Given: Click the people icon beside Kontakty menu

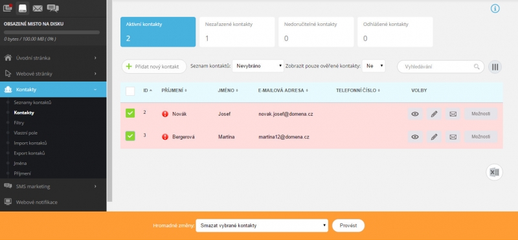Looking at the screenshot, I should 8,89.
